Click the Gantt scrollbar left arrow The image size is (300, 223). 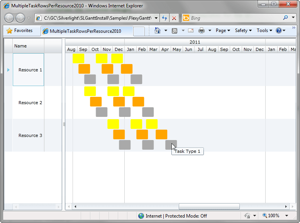[75, 206]
